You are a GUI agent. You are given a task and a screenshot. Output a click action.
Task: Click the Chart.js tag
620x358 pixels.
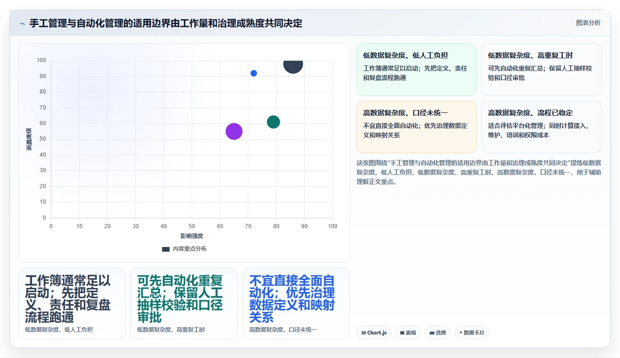point(374,333)
